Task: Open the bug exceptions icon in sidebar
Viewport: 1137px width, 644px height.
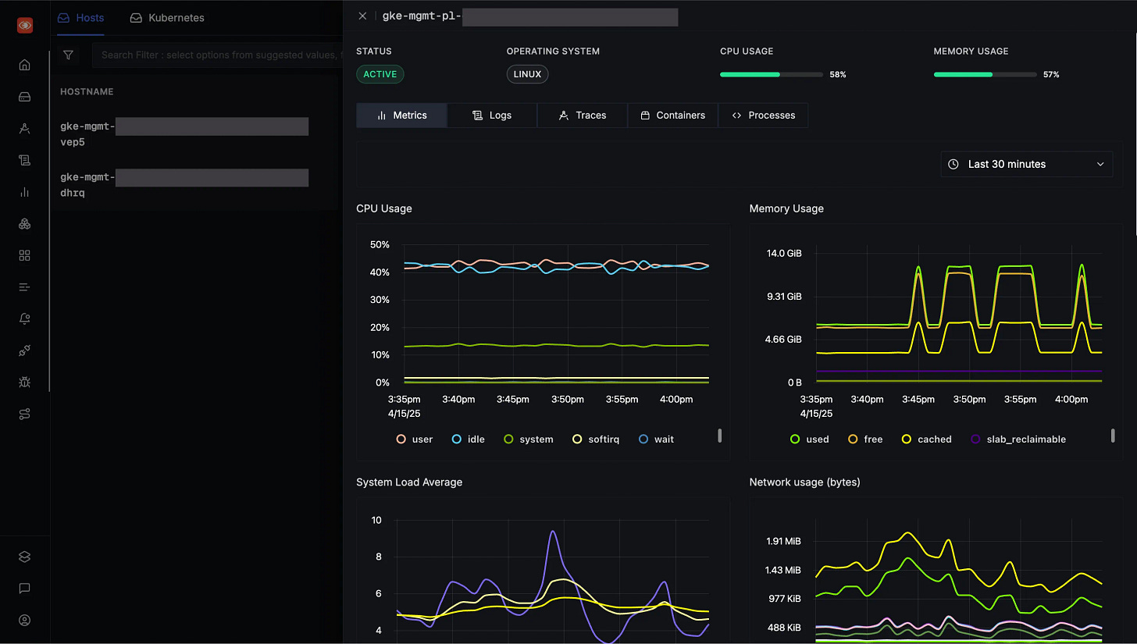Action: coord(24,382)
